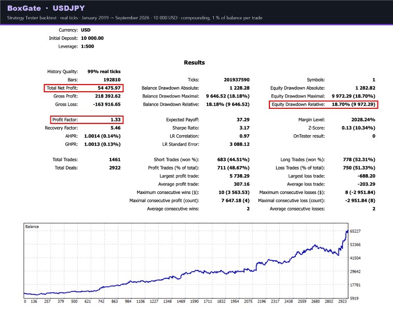393x311 pixels.
Task: Click the Symbols value 1
Action: pyautogui.click(x=374, y=80)
